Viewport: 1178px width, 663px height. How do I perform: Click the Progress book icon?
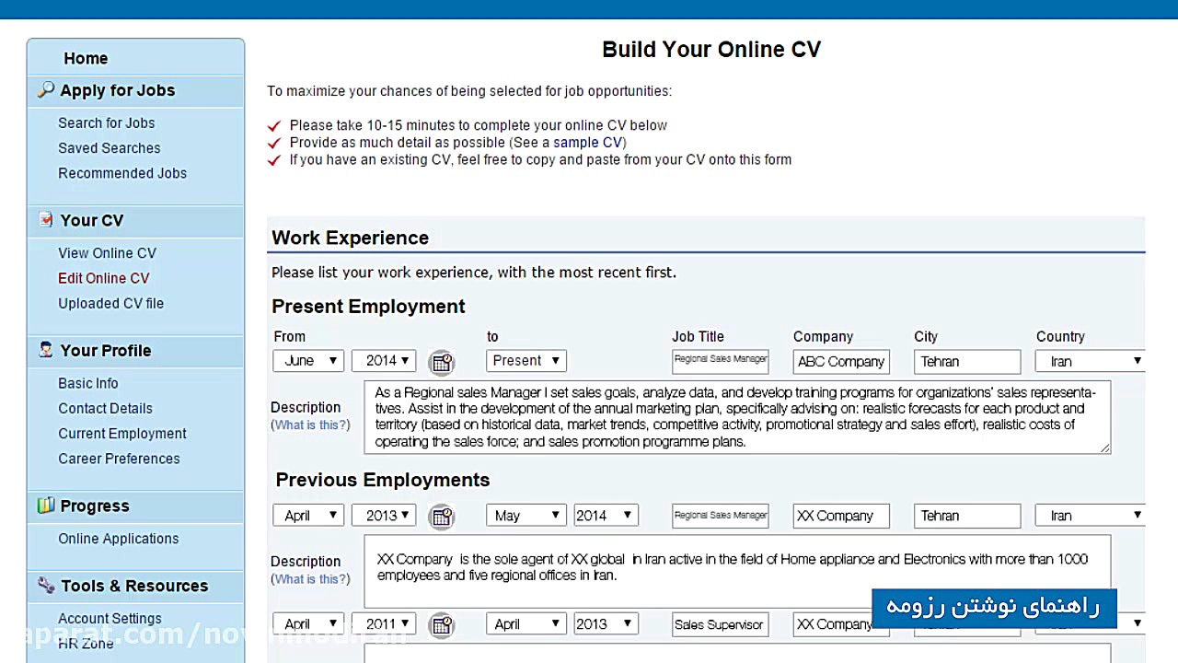(46, 506)
